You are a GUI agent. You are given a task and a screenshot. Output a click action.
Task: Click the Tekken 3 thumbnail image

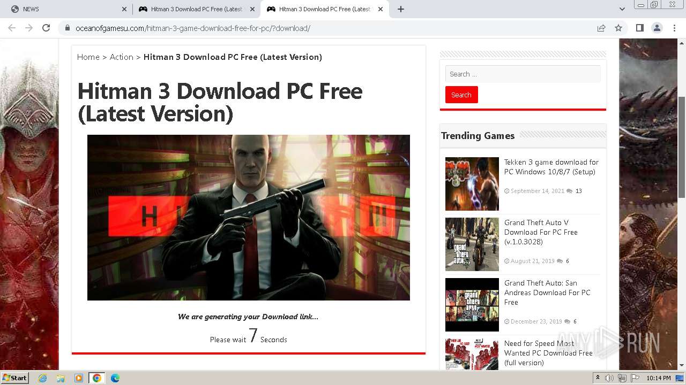pyautogui.click(x=472, y=184)
